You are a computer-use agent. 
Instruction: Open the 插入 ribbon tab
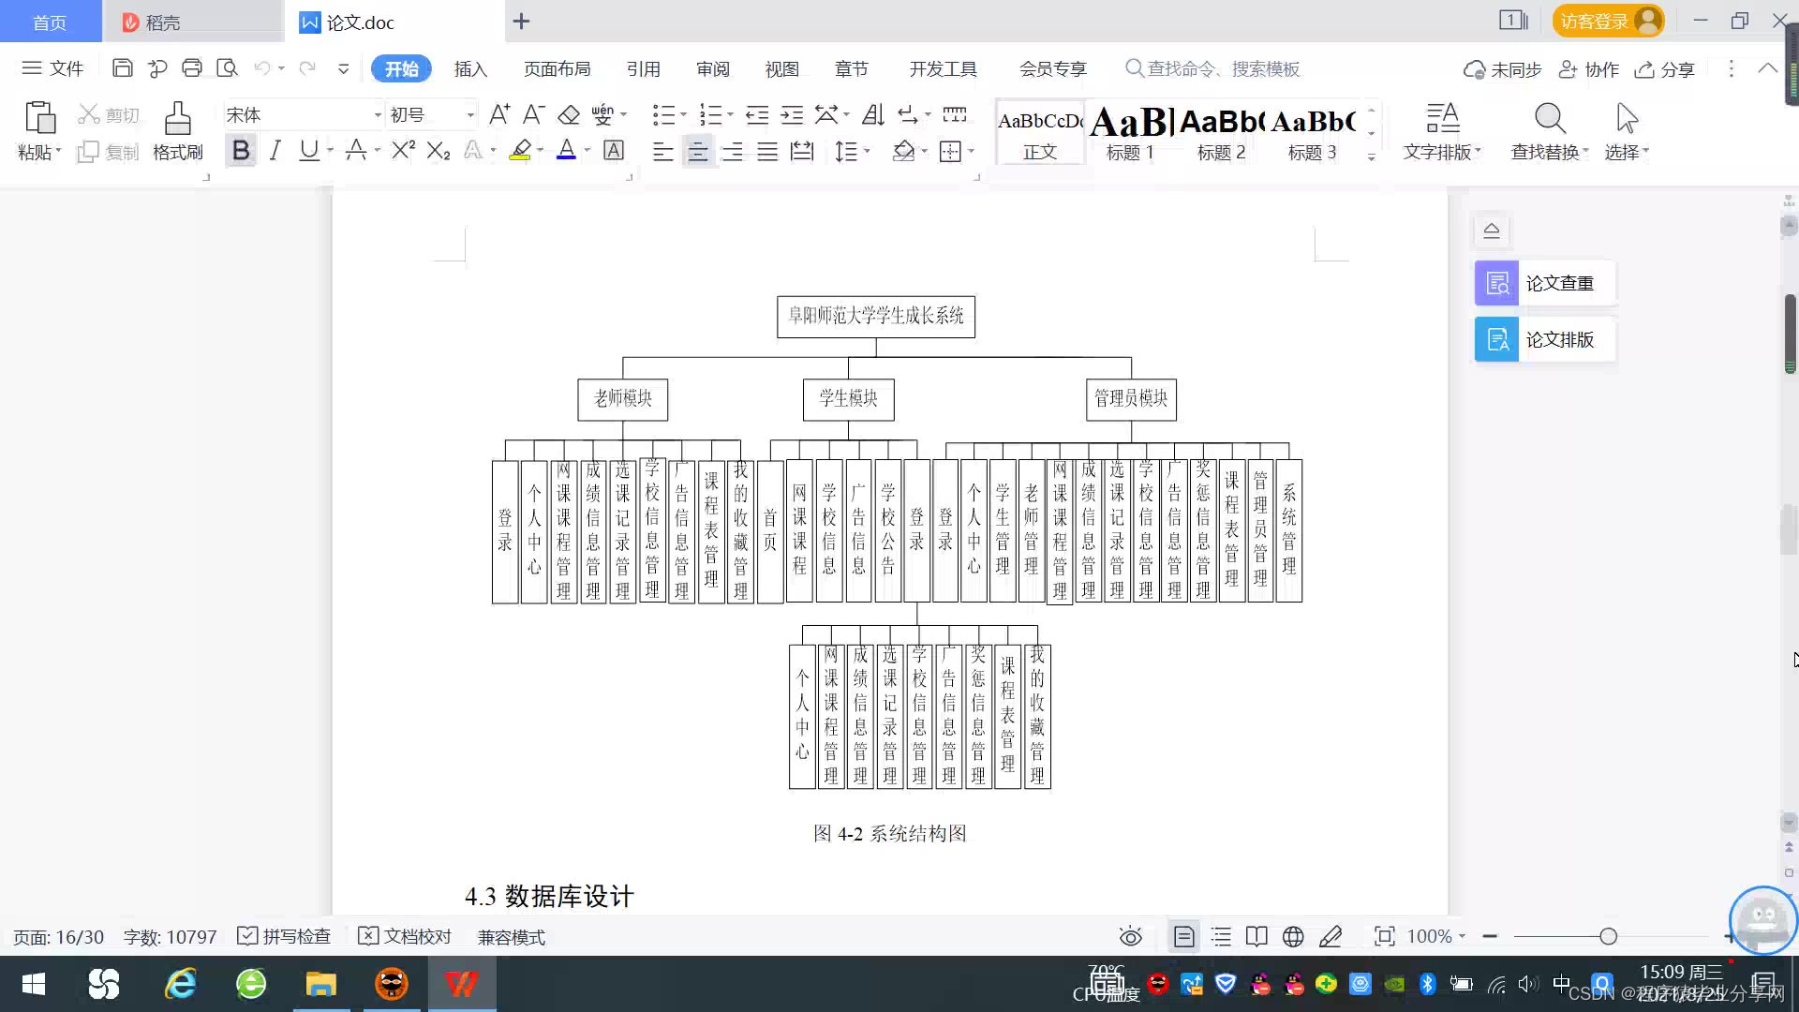click(470, 69)
